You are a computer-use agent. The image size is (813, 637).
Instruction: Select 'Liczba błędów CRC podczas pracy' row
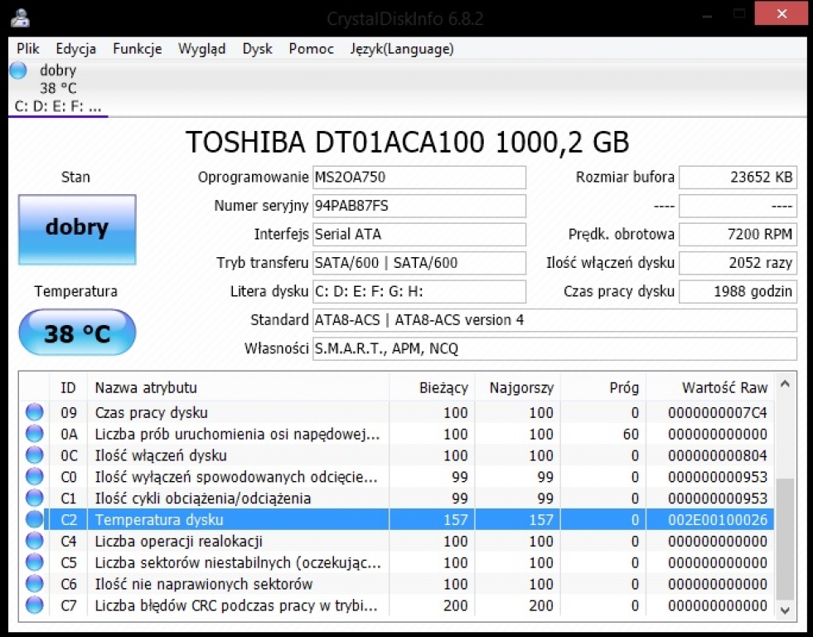click(397, 605)
